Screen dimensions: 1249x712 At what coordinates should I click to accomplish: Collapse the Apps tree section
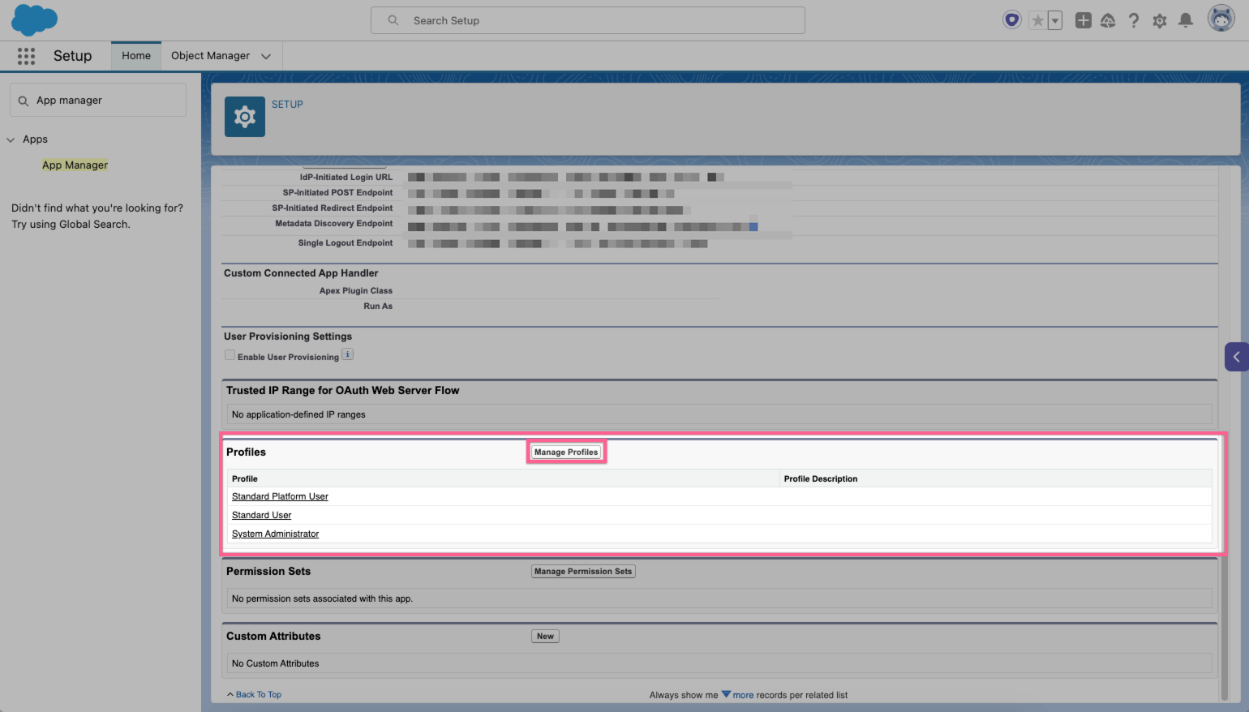pos(11,139)
